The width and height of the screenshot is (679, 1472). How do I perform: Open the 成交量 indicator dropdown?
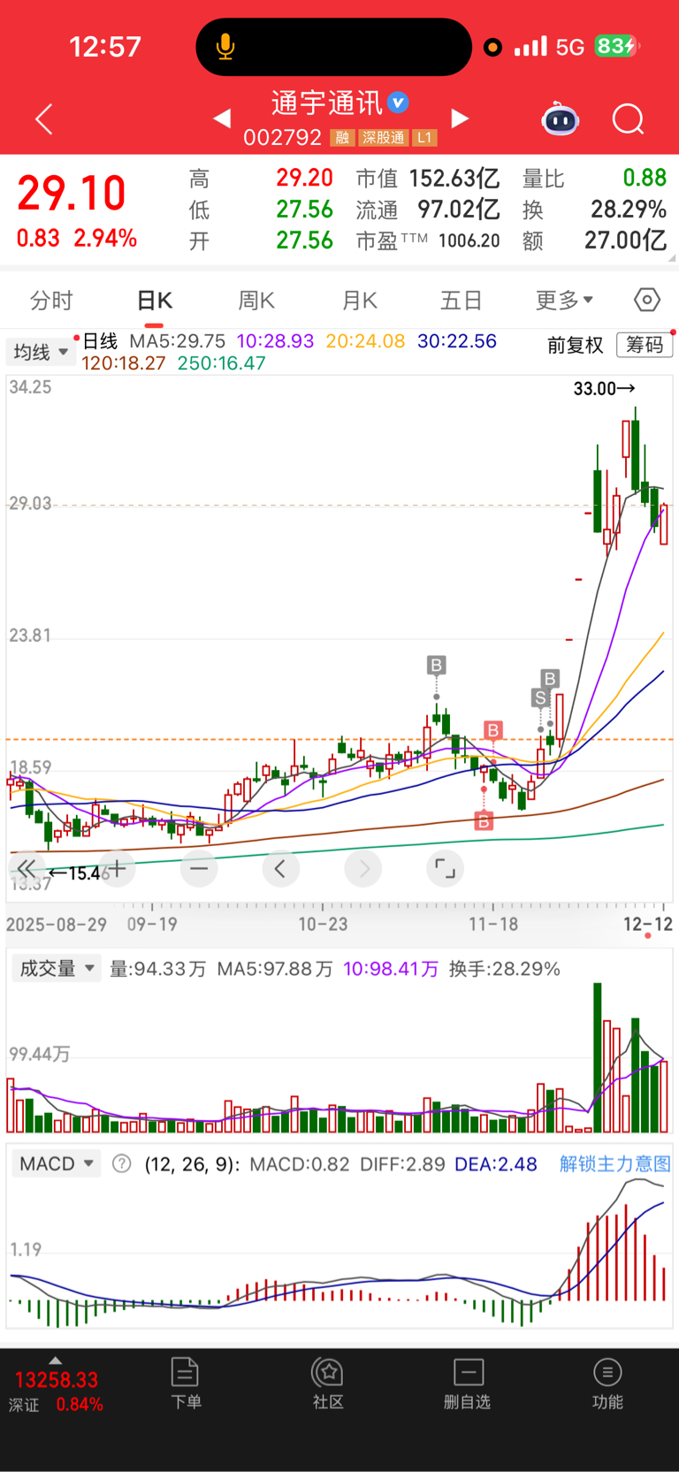[57, 969]
